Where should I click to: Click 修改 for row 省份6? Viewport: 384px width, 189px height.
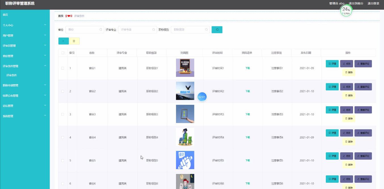pyautogui.click(x=347, y=179)
